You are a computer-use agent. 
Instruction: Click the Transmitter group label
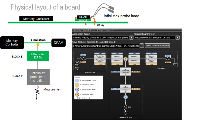(90, 73)
